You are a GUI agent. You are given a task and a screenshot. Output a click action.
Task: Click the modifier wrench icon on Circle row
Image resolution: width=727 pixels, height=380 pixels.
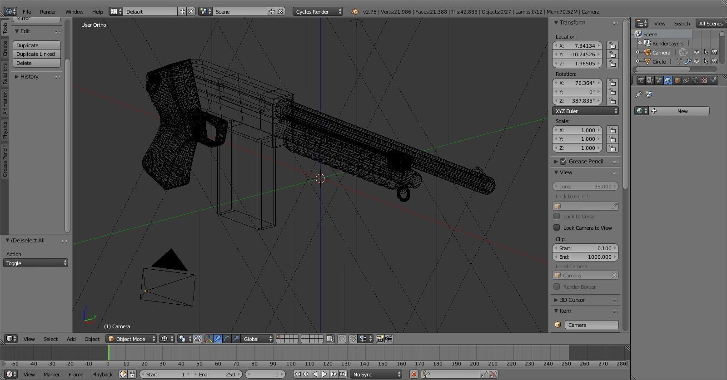(x=688, y=61)
